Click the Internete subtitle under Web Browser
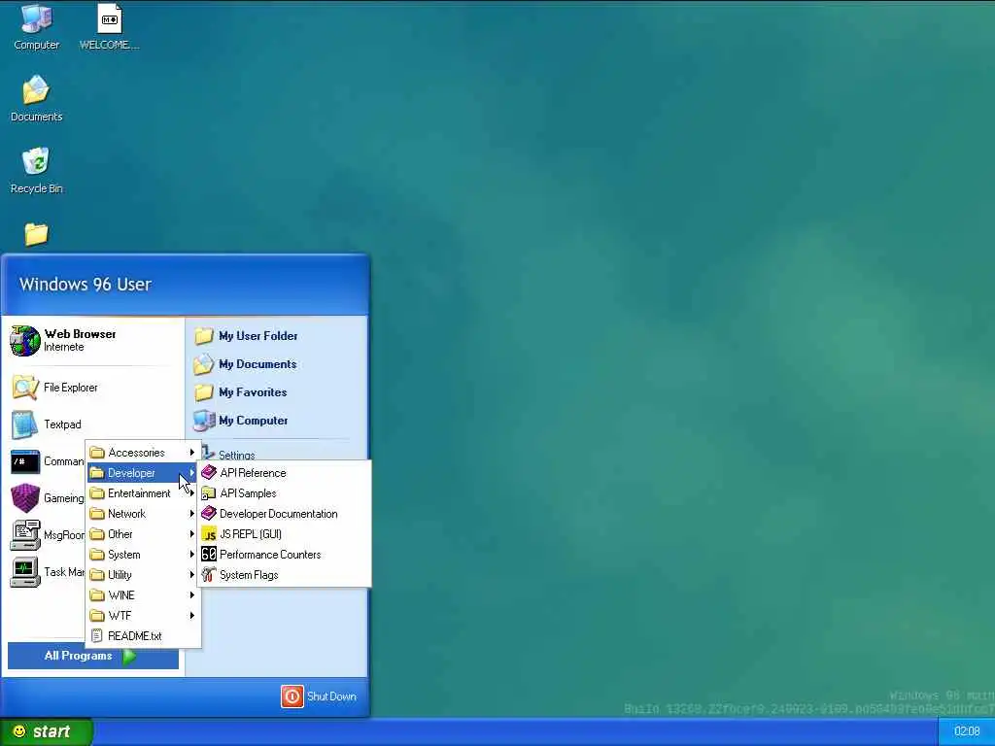The width and height of the screenshot is (995, 746). [63, 347]
